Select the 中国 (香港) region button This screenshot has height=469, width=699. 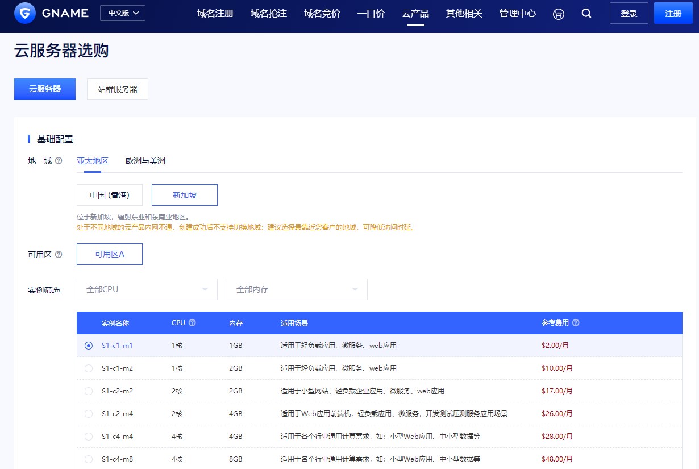(x=109, y=194)
